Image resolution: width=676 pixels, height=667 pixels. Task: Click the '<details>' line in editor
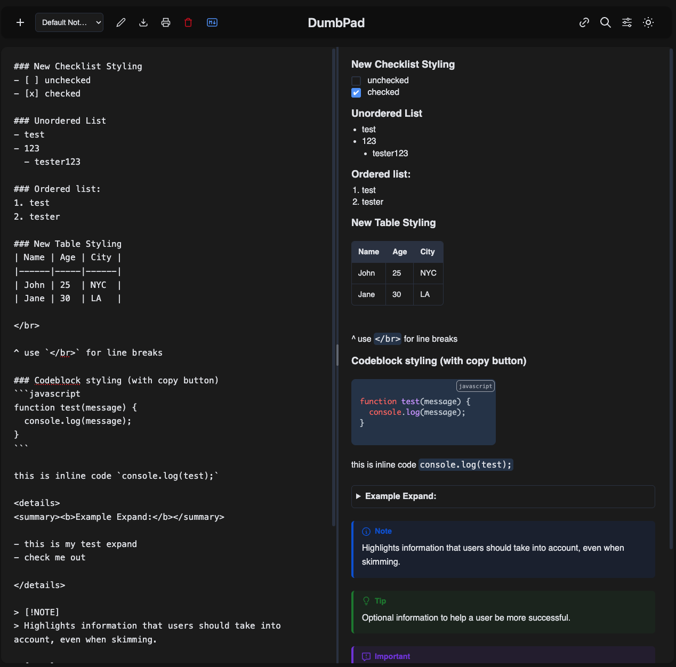[x=37, y=503]
